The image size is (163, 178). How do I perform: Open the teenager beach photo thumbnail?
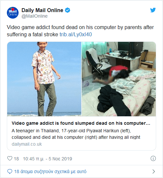pyautogui.click(x=44, y=79)
